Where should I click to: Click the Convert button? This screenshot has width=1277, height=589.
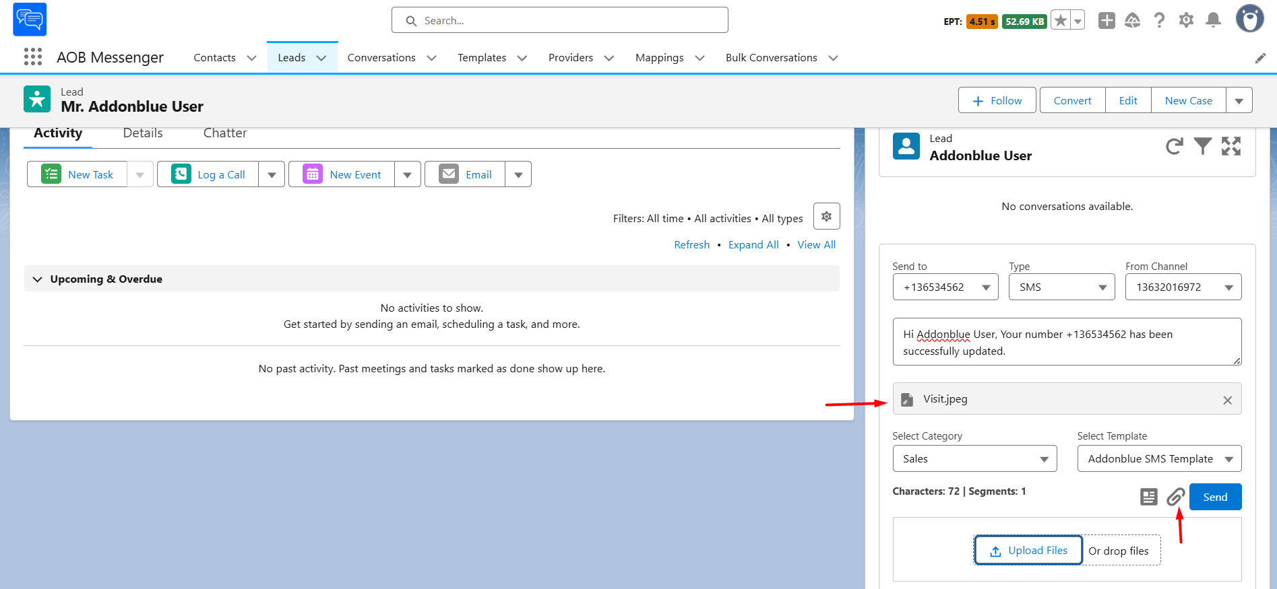(x=1073, y=101)
